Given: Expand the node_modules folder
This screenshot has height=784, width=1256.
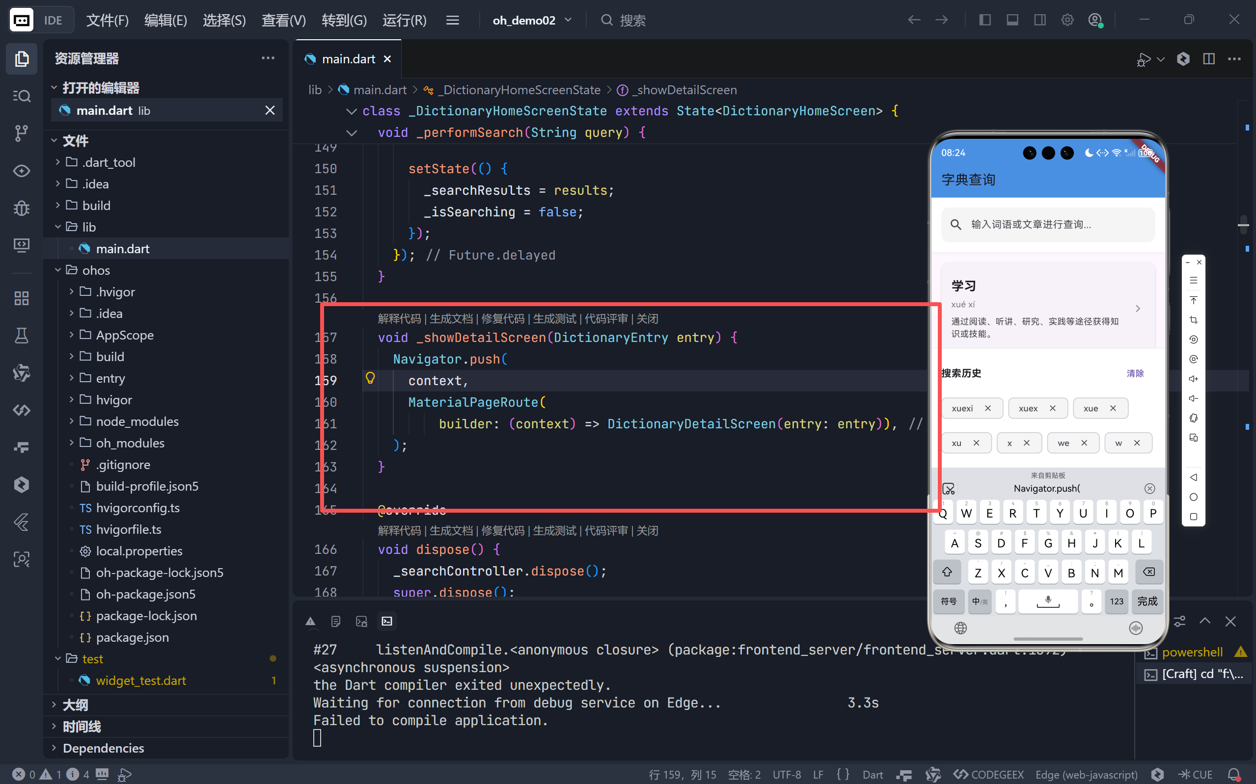Looking at the screenshot, I should pyautogui.click(x=137, y=421).
